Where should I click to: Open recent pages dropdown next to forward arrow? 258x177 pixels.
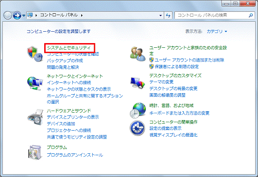click(24, 16)
